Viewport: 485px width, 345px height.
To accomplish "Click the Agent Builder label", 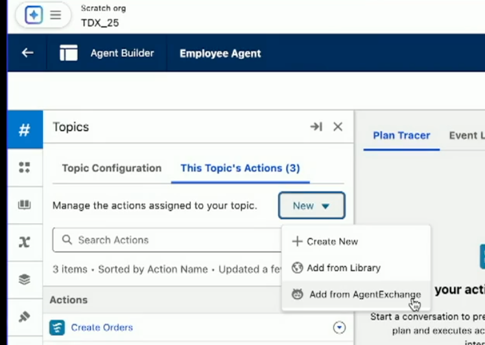I will [x=122, y=53].
